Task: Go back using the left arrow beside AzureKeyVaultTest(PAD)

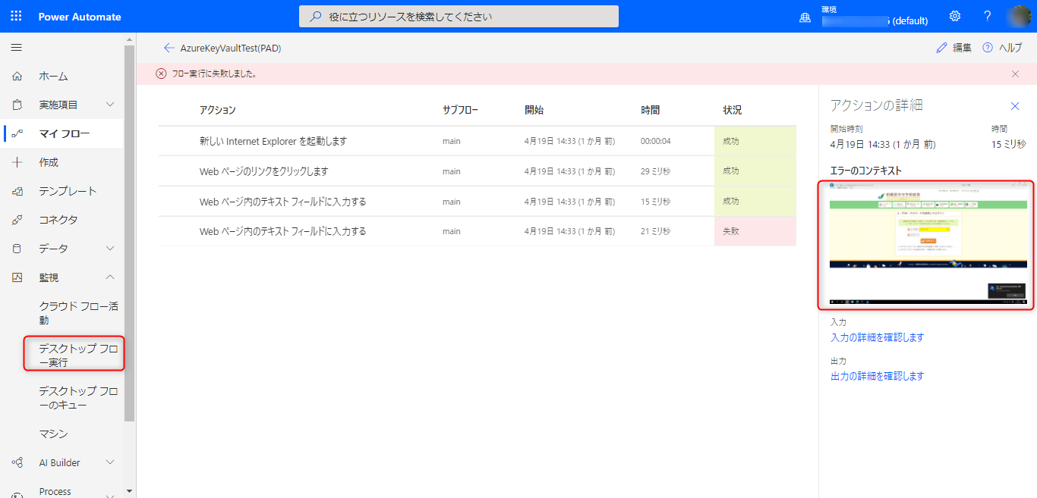Action: point(169,48)
